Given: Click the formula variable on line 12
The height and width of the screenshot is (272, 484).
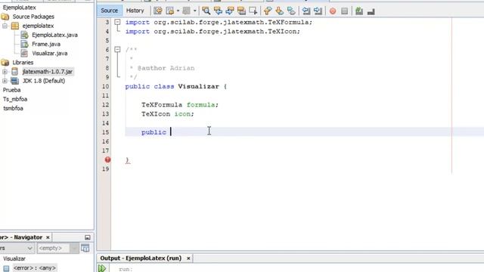Looking at the screenshot, I should tap(200, 105).
